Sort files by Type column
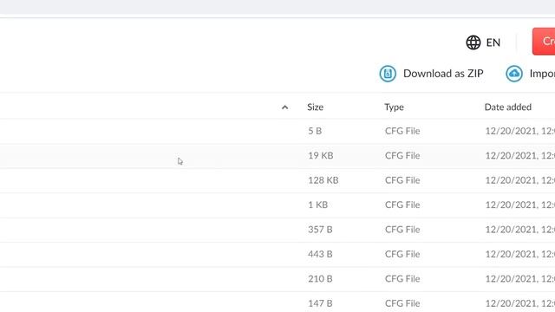This screenshot has width=555, height=312. coord(394,107)
